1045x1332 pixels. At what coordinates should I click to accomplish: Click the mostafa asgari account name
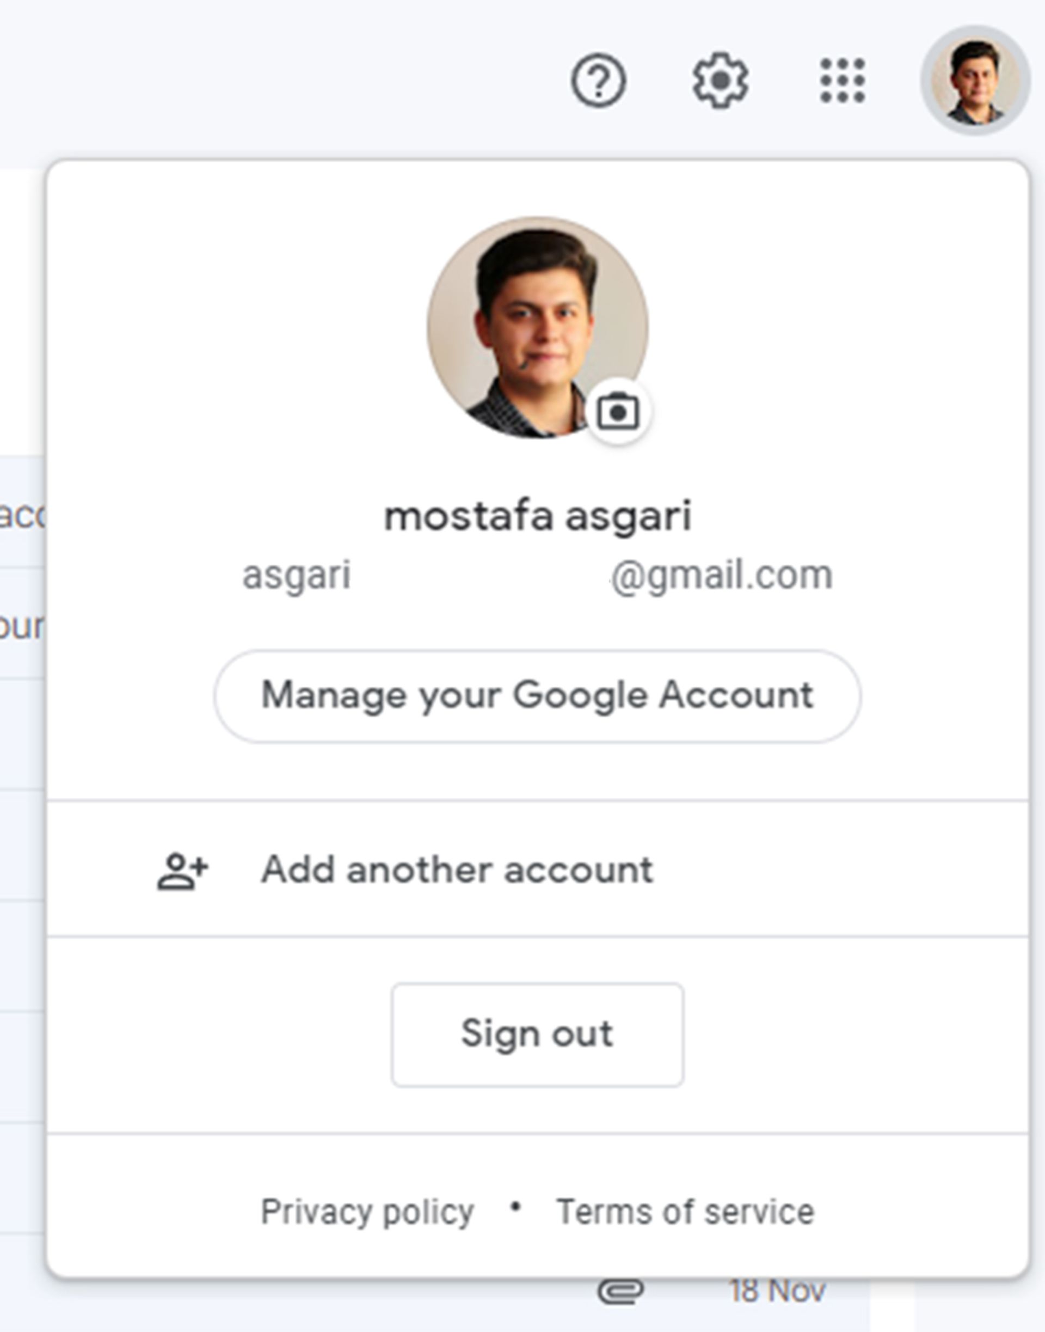[x=537, y=516]
